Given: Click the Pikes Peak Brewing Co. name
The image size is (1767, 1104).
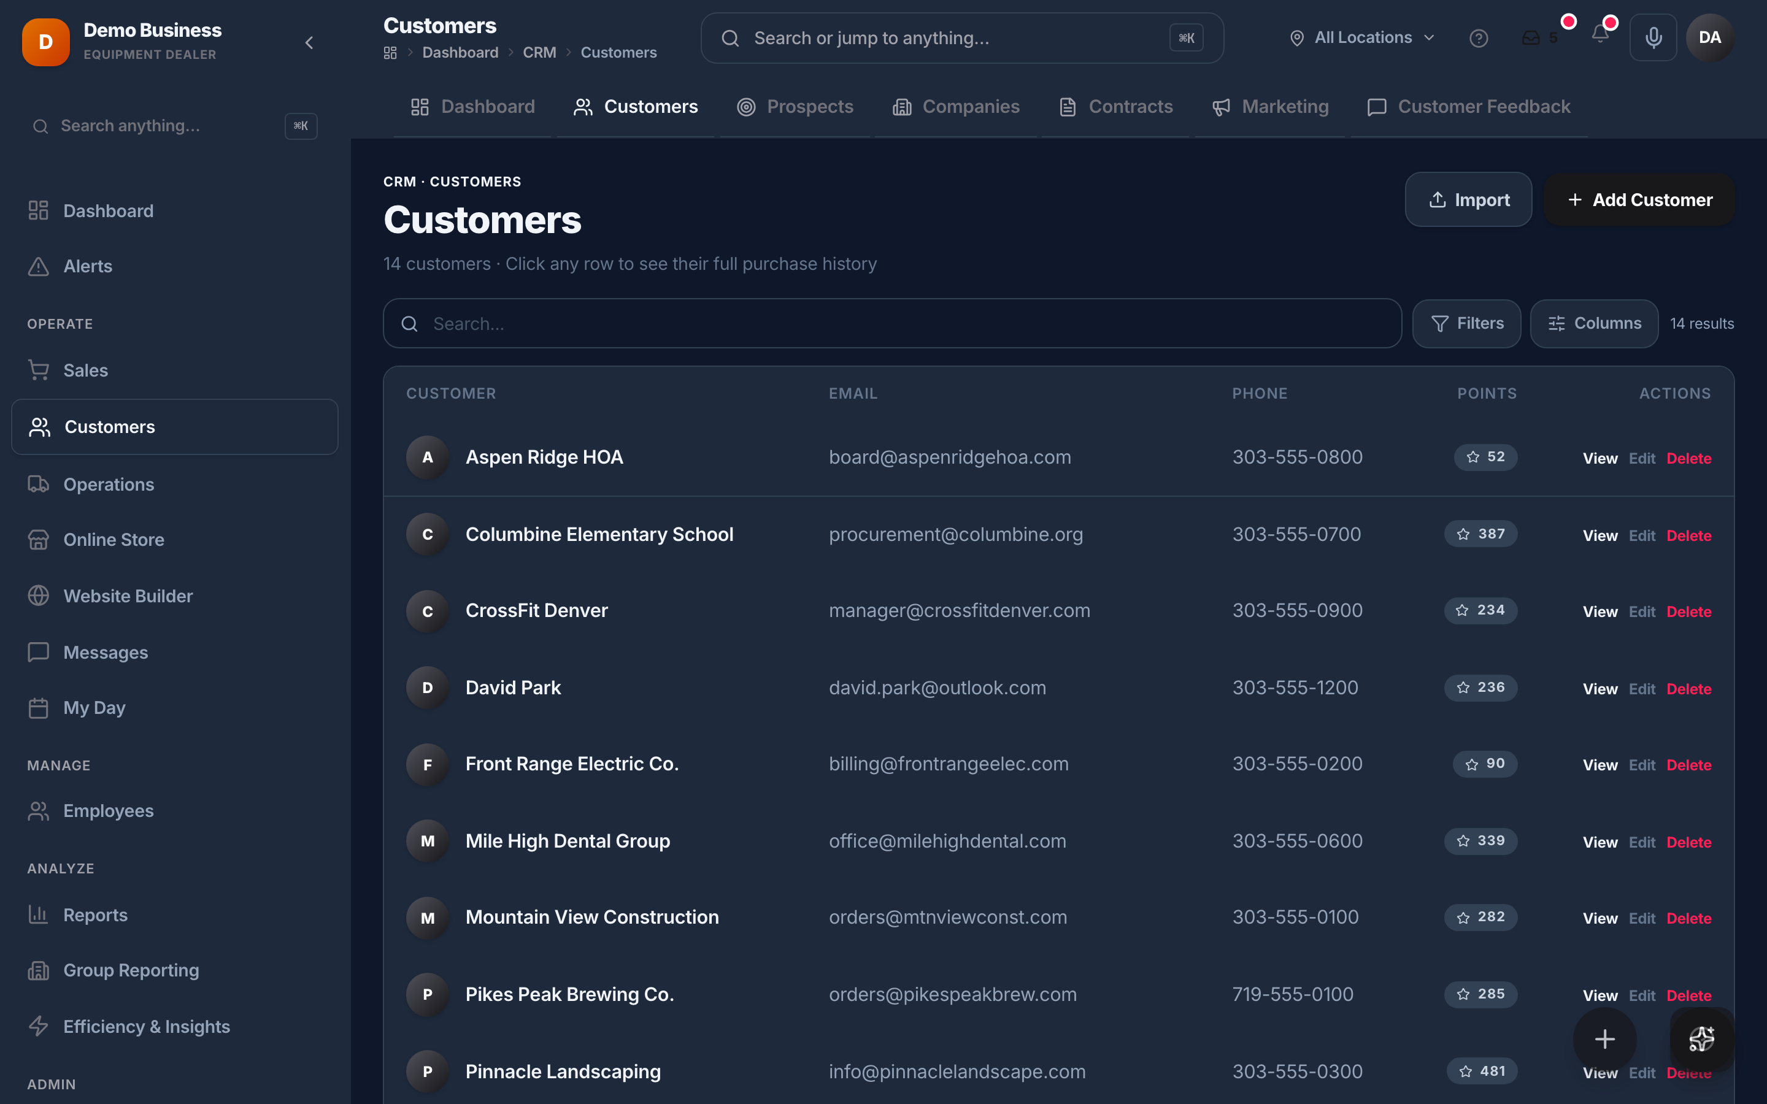Looking at the screenshot, I should pyautogui.click(x=569, y=994).
